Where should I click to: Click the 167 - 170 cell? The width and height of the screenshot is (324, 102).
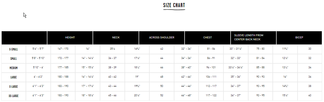click(63, 49)
